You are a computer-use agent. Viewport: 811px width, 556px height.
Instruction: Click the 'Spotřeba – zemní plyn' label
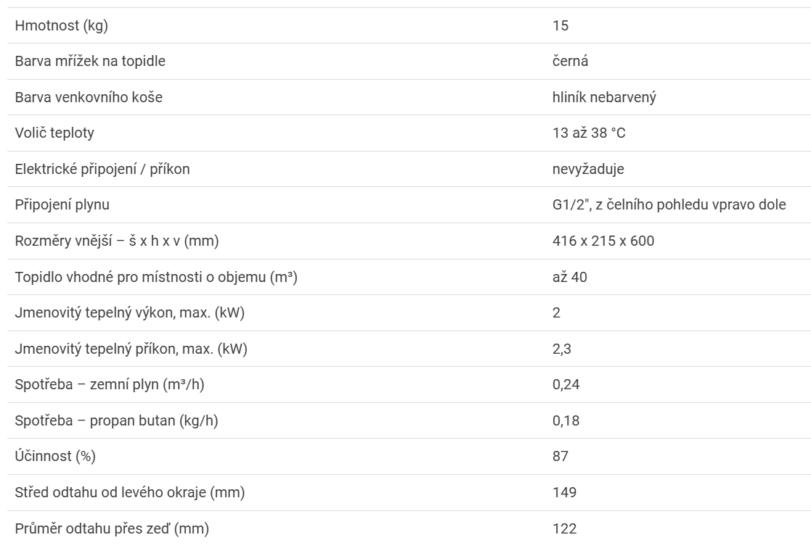pos(110,384)
